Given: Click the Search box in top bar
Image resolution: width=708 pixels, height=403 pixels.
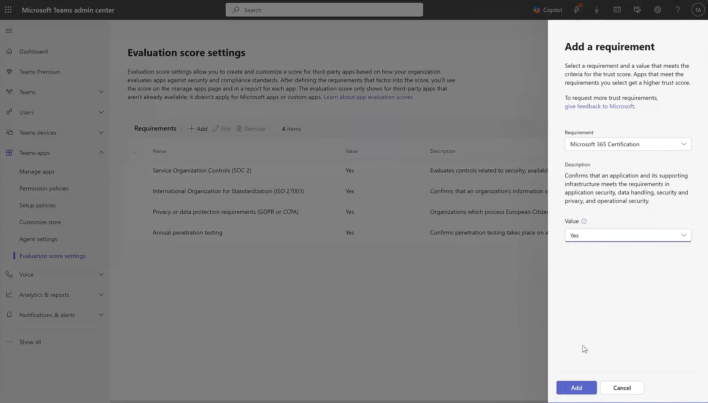Looking at the screenshot, I should point(324,10).
